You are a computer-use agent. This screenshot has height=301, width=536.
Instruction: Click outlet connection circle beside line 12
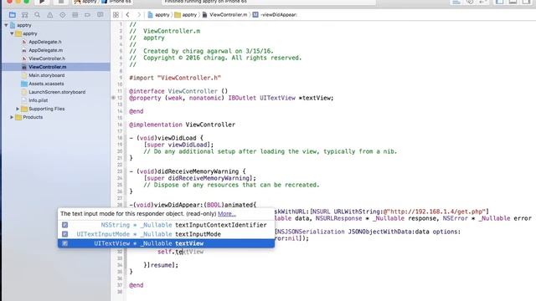pos(113,98)
